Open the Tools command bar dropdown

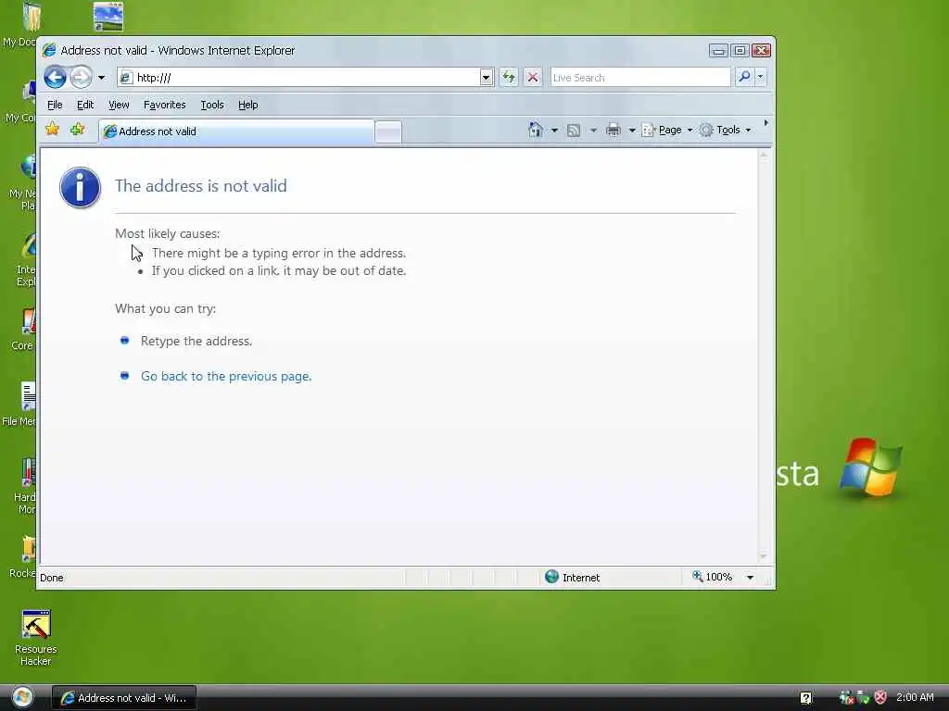pos(725,130)
